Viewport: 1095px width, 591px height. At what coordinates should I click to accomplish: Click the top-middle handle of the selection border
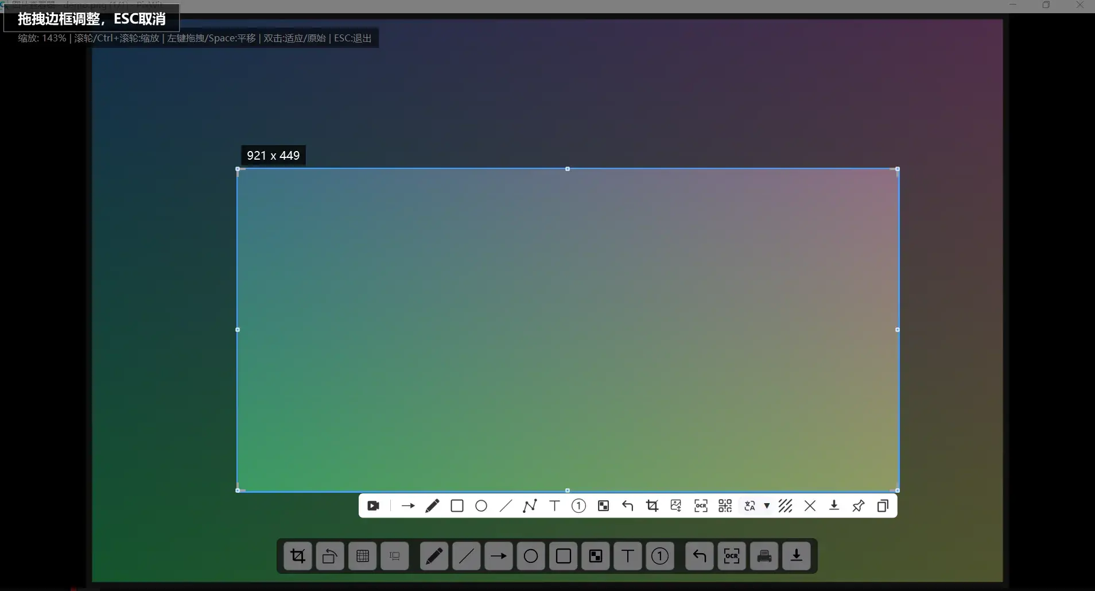tap(568, 169)
